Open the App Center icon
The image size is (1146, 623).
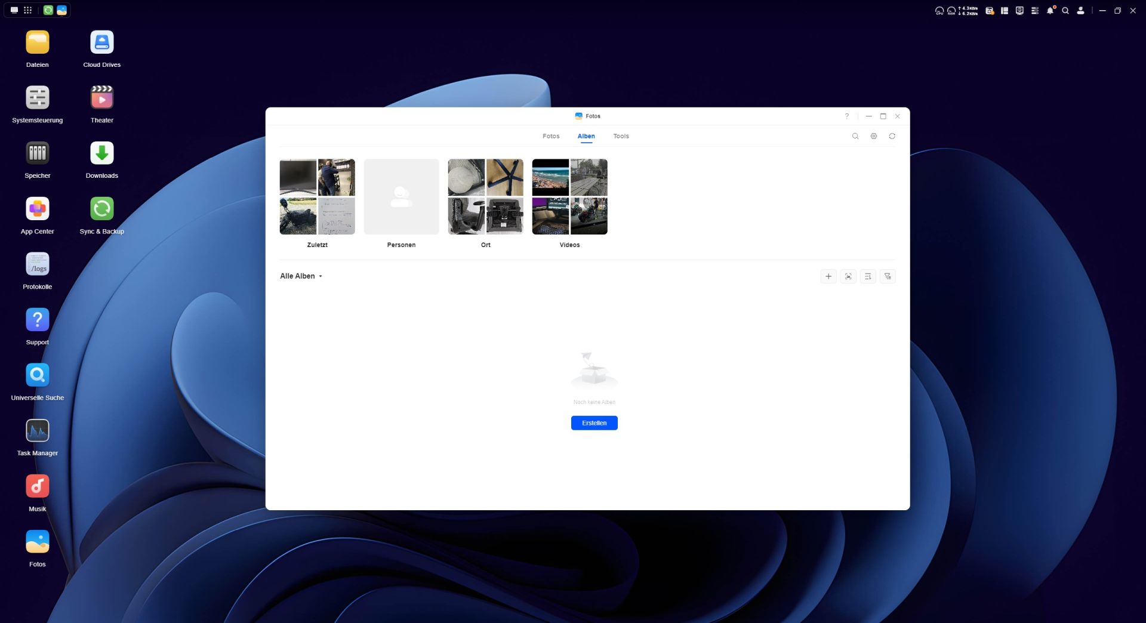(x=38, y=209)
